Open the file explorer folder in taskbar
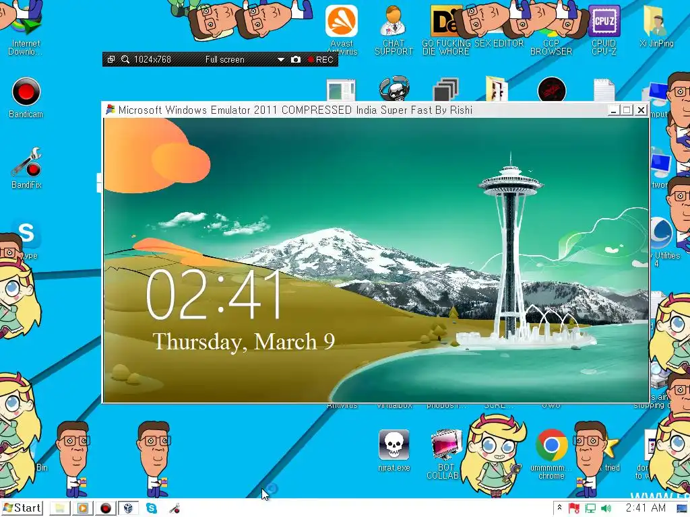This screenshot has height=517, width=690. pyautogui.click(x=60, y=509)
